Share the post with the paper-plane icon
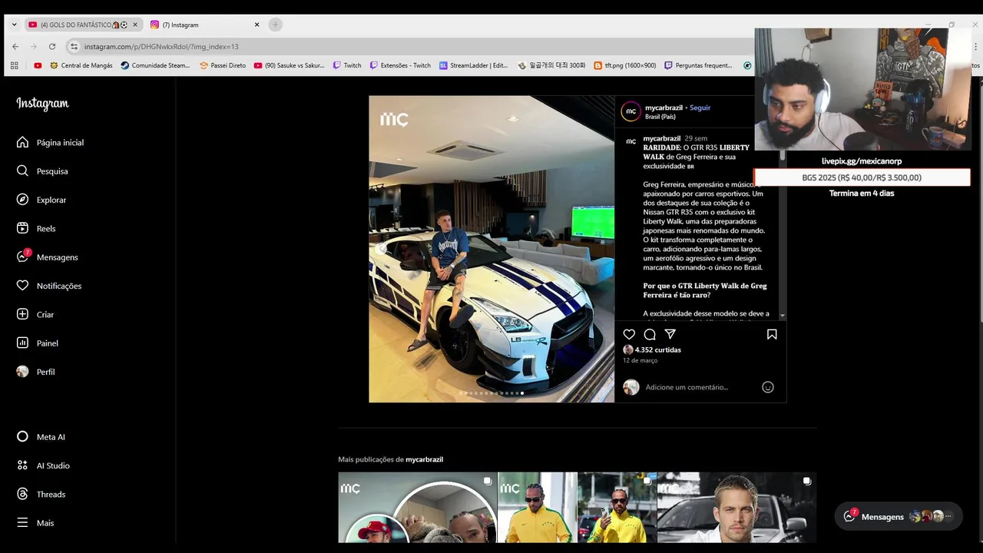The image size is (983, 553). 670,334
